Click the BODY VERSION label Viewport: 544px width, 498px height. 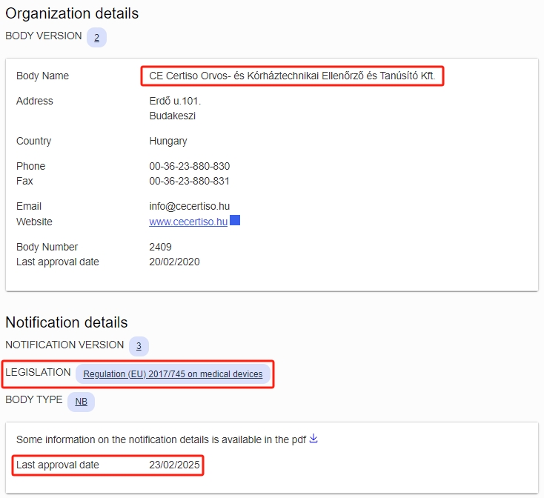click(44, 36)
